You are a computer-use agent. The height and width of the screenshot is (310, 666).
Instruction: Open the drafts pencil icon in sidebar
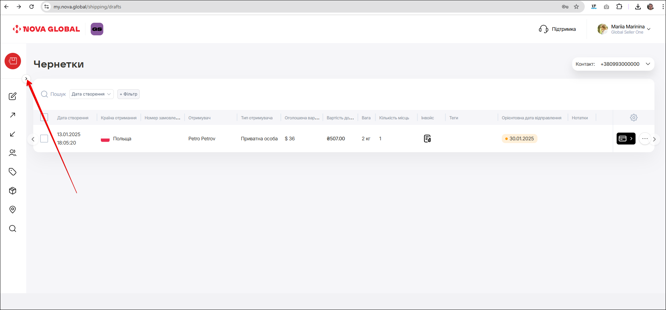(x=13, y=96)
